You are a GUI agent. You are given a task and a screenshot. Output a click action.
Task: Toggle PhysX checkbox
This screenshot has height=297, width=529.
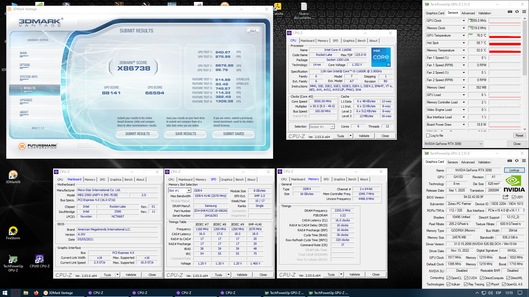pyautogui.click(x=488, y=284)
